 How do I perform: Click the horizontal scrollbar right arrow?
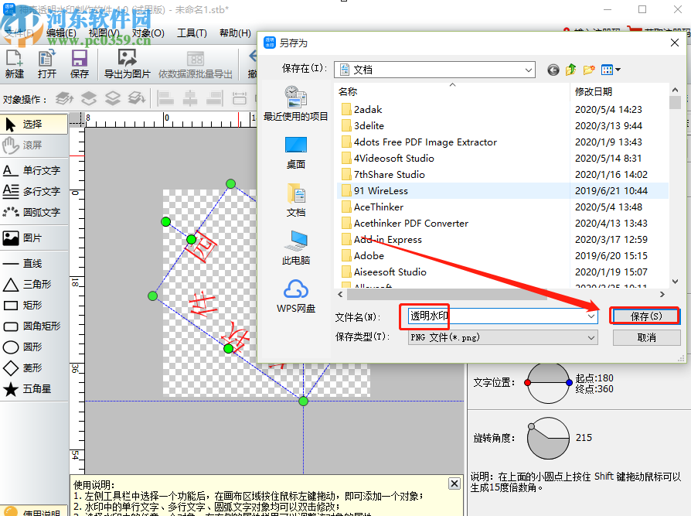click(662, 295)
